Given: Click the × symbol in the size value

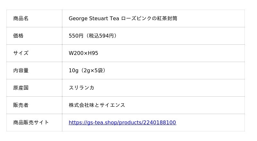Looking at the screenshot, I should 85,53.
